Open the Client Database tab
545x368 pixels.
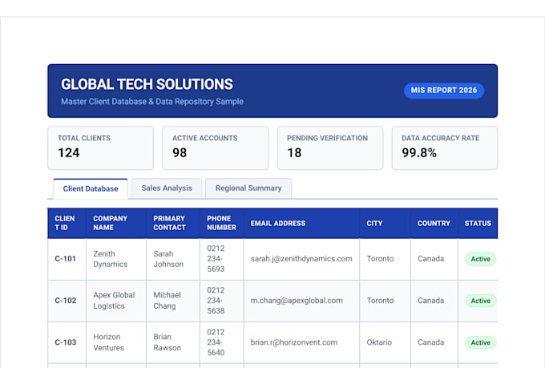91,188
